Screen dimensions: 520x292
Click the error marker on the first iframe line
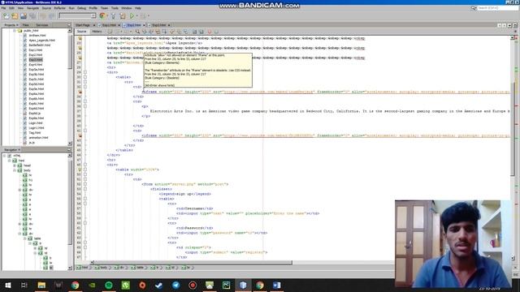click(80, 92)
